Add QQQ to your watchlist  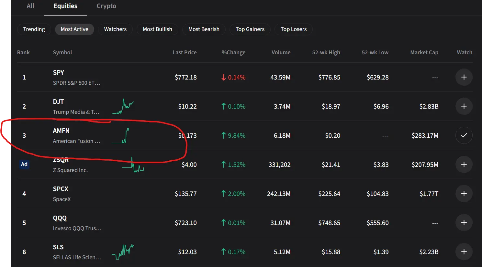tap(464, 223)
